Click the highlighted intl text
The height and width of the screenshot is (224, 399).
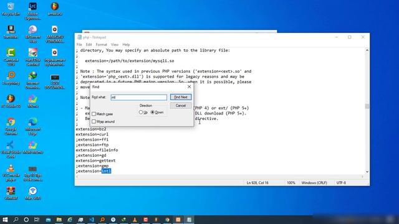pyautogui.click(x=106, y=171)
